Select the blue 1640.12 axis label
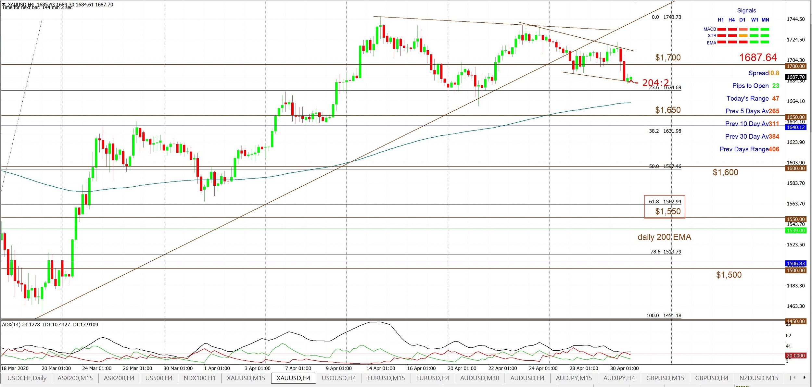The width and height of the screenshot is (812, 387). [x=795, y=127]
